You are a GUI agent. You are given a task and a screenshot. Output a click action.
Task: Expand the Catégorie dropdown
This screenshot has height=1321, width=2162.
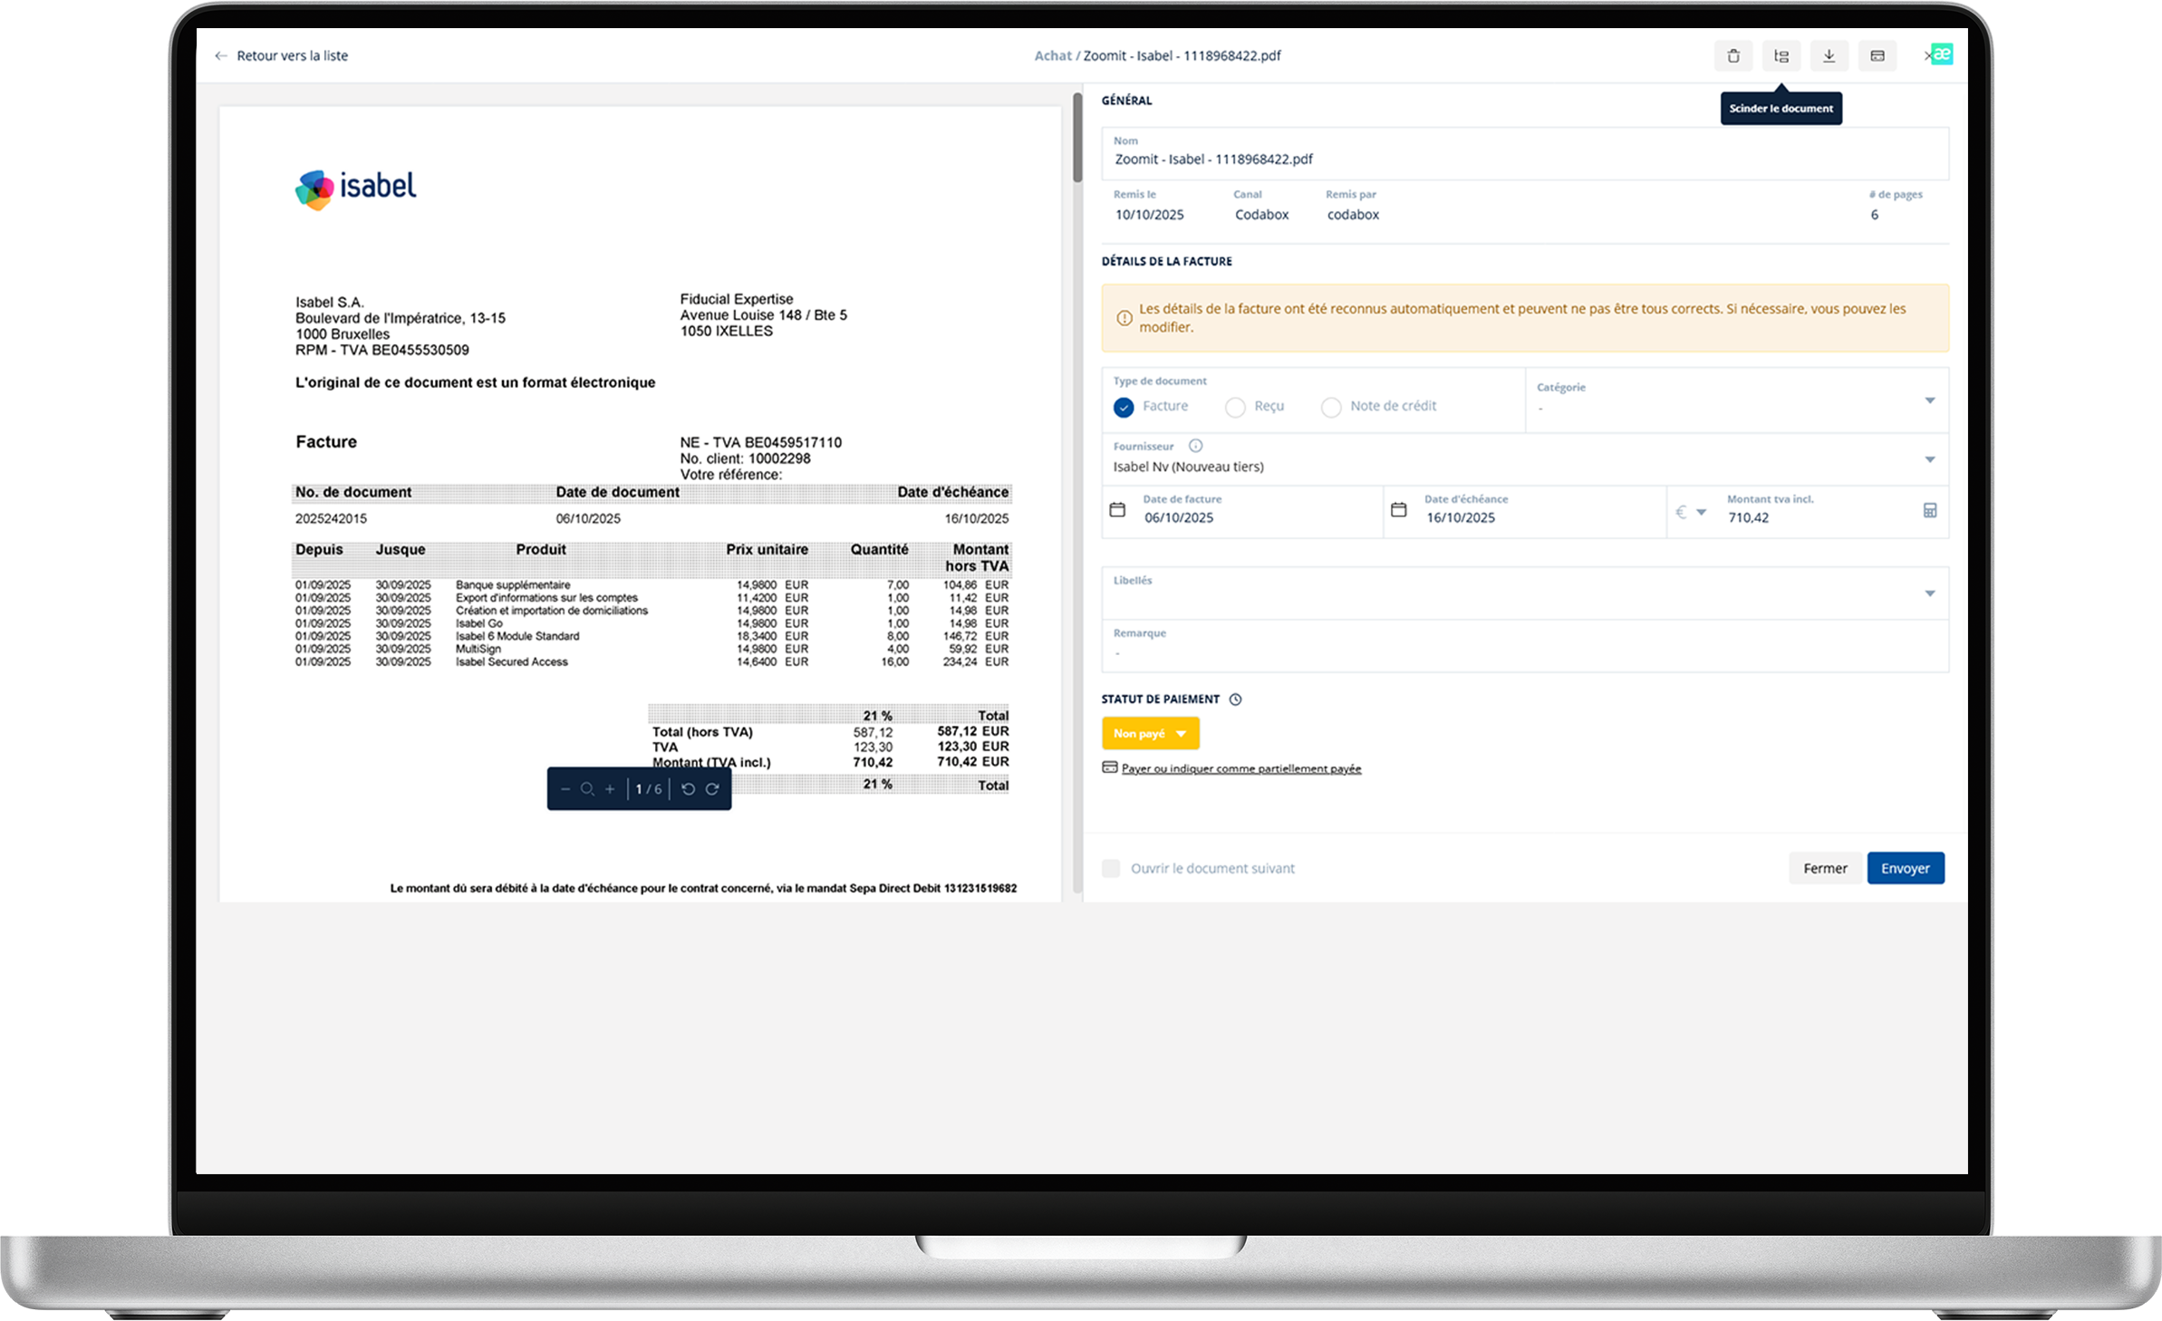pyautogui.click(x=1930, y=400)
